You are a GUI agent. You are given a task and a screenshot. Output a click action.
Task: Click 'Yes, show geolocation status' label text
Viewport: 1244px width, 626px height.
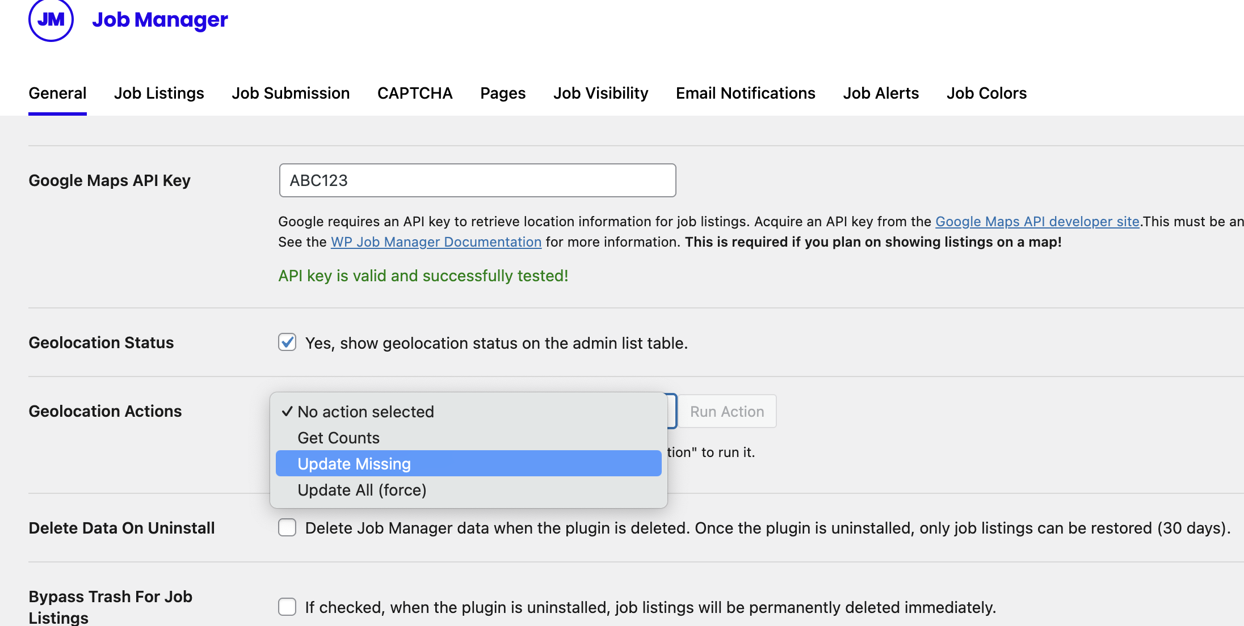click(497, 343)
